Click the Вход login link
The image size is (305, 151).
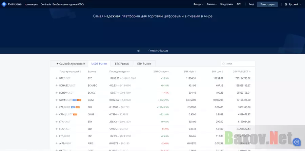pos(251,4)
